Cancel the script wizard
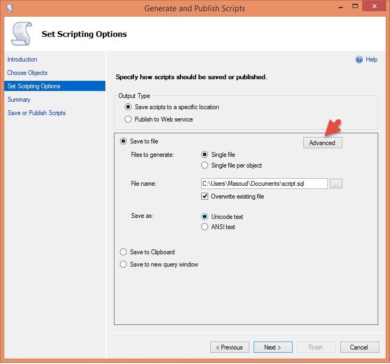Viewport: 390px width, 364px height. (x=360, y=347)
